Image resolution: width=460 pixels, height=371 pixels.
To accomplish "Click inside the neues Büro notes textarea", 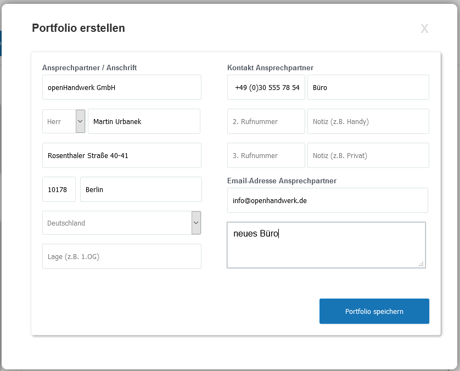I will (x=326, y=245).
